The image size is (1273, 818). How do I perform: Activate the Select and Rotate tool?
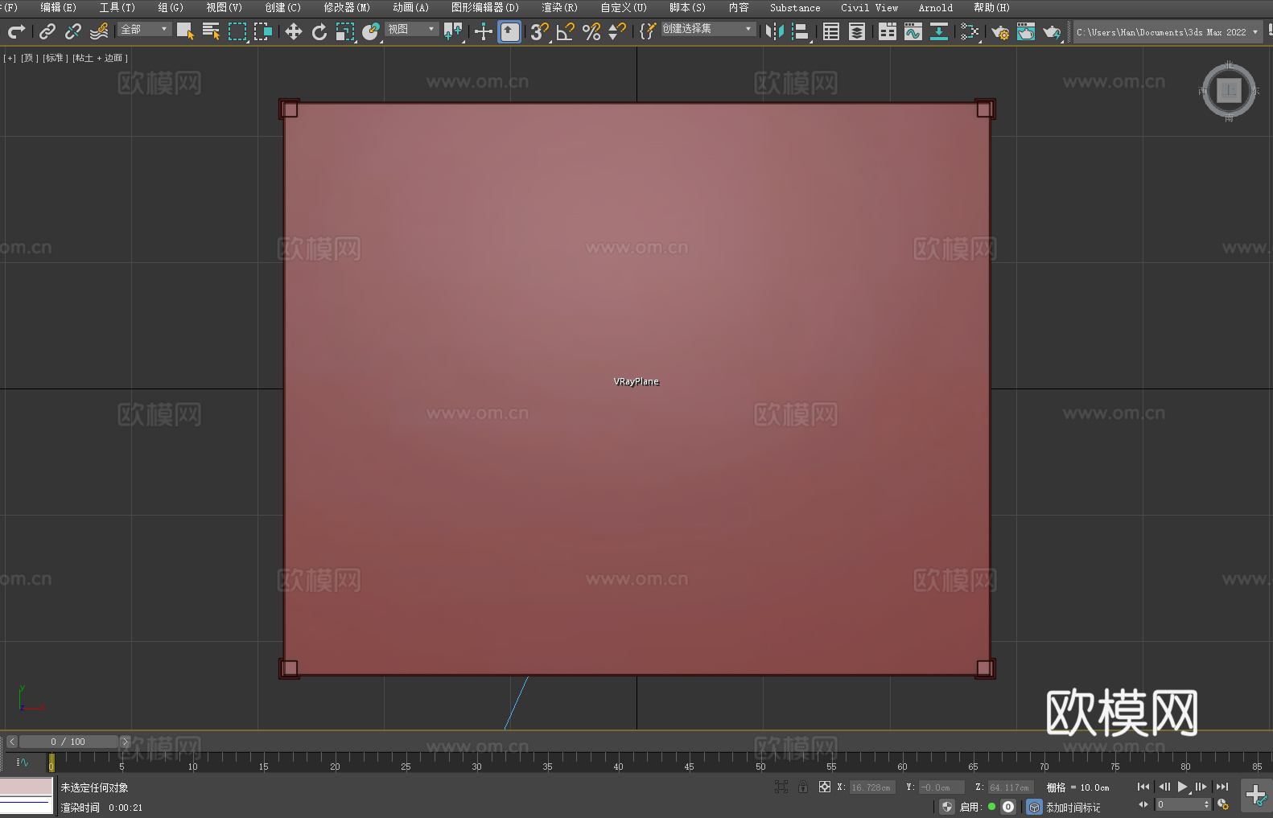point(319,31)
